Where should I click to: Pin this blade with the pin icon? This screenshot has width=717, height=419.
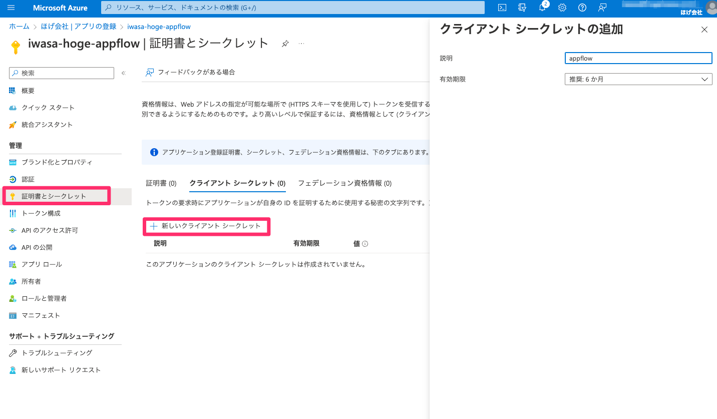[x=285, y=44]
